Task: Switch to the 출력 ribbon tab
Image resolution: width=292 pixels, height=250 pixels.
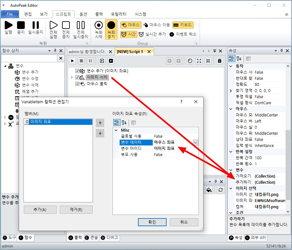Action: (x=99, y=14)
